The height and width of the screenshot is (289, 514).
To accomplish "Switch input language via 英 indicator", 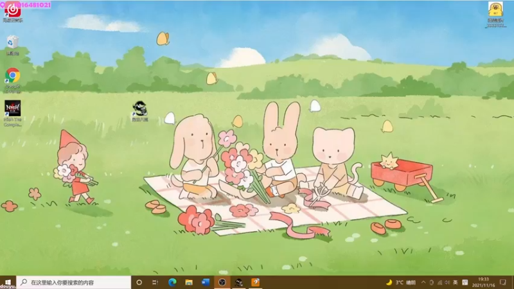I will (x=456, y=282).
